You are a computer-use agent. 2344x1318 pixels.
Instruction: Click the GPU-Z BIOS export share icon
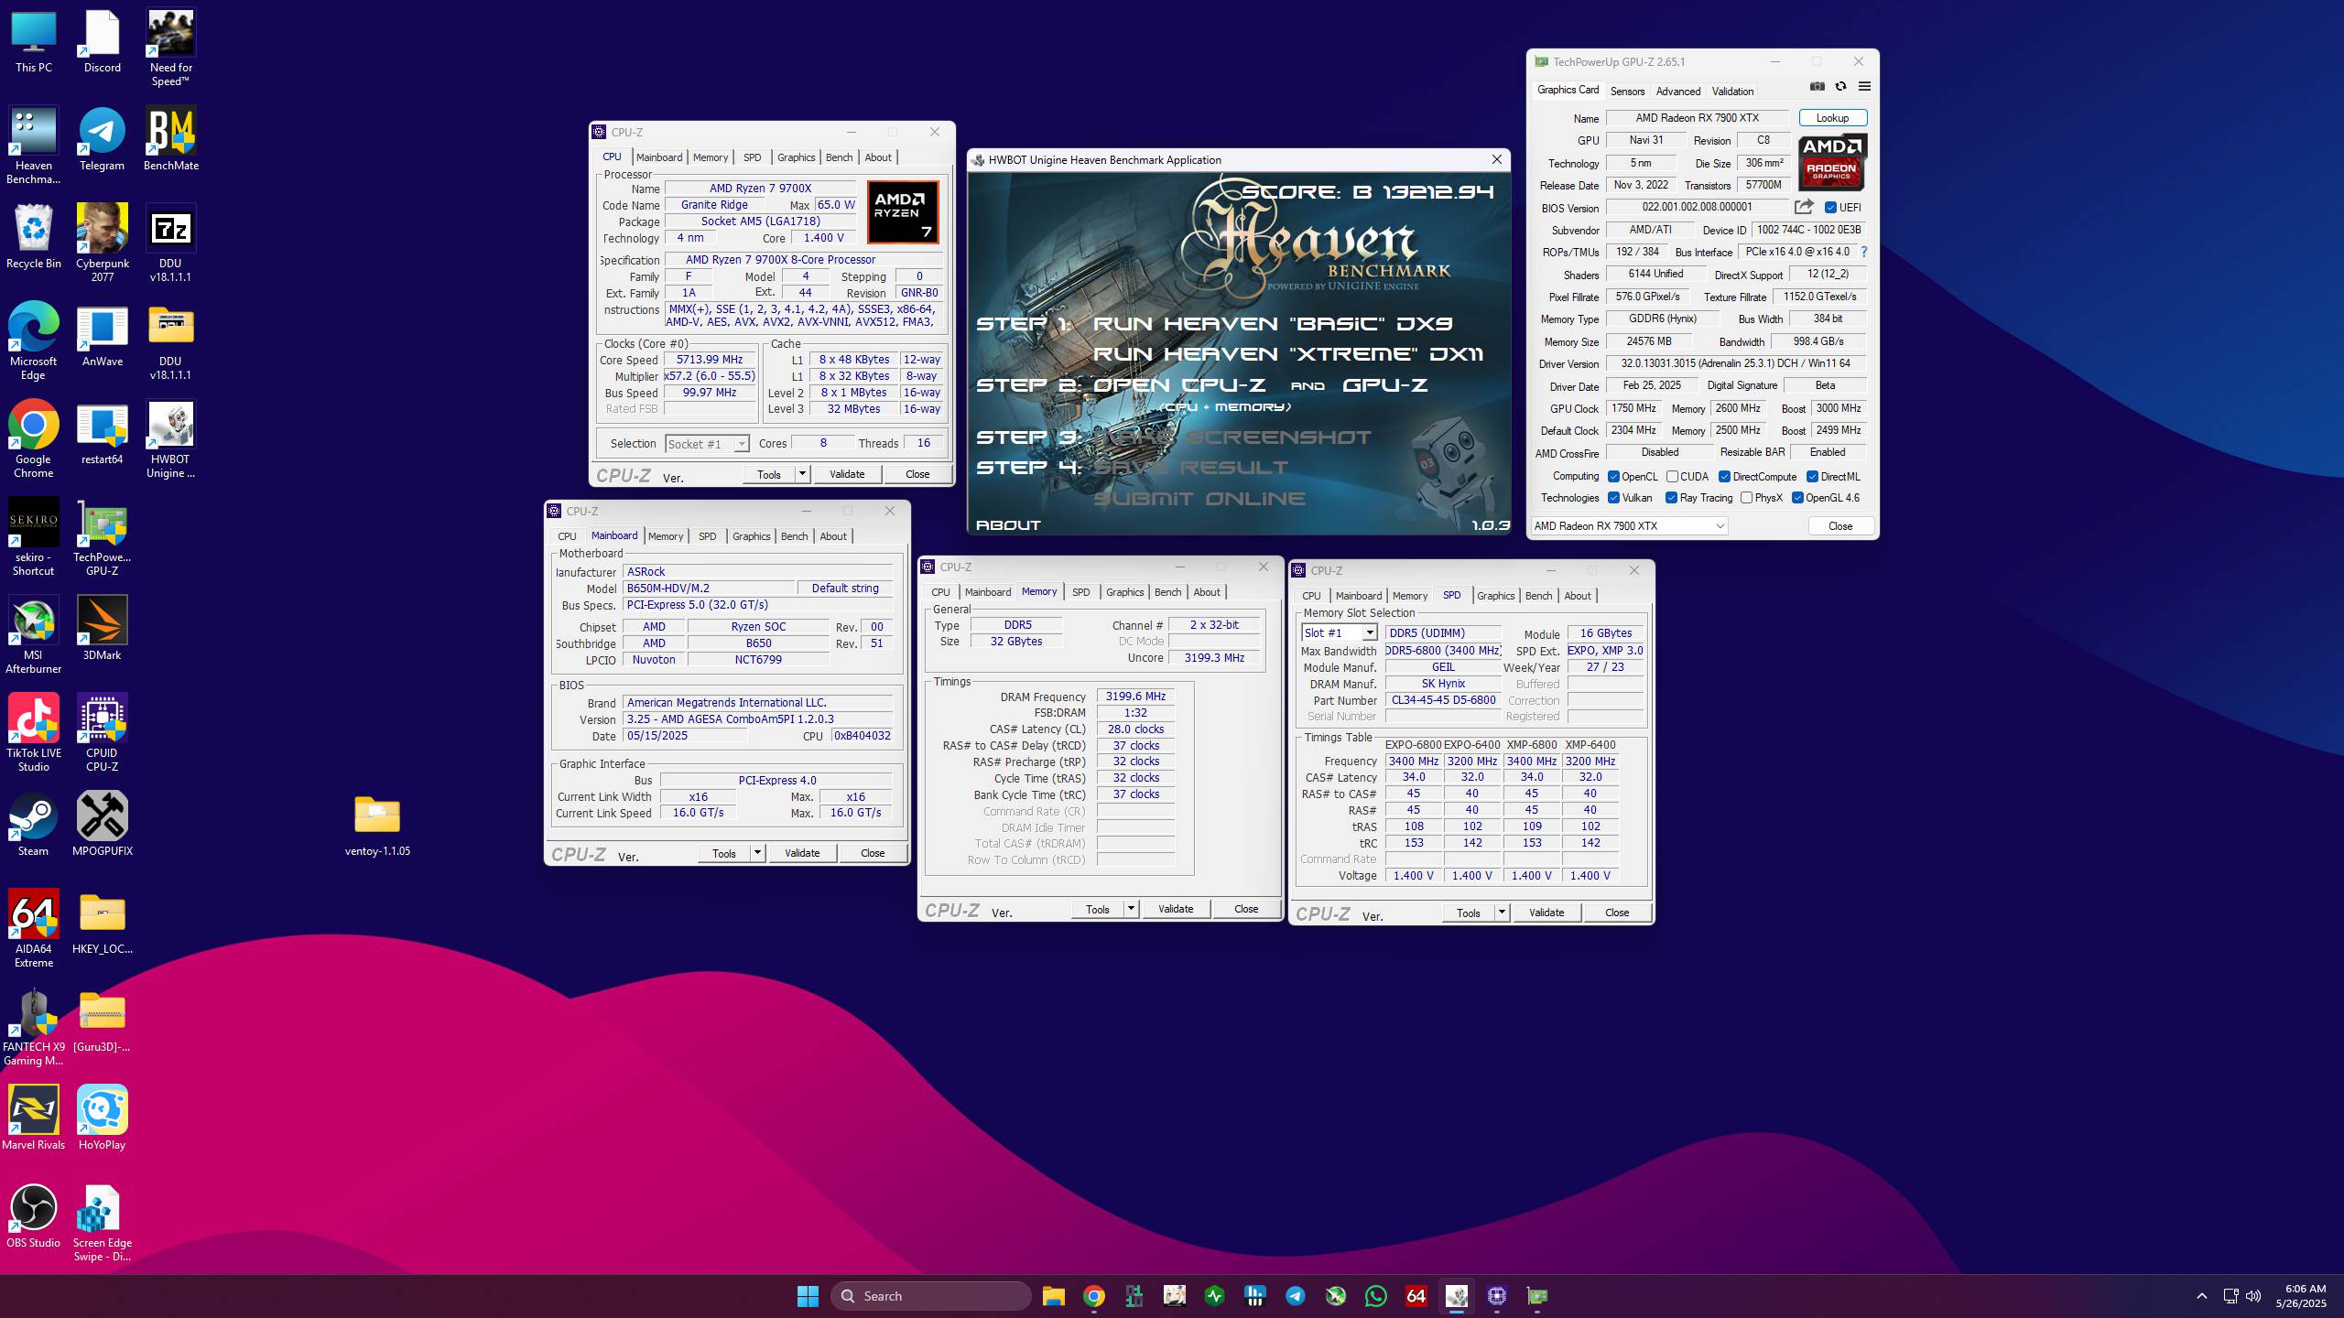coord(1804,208)
